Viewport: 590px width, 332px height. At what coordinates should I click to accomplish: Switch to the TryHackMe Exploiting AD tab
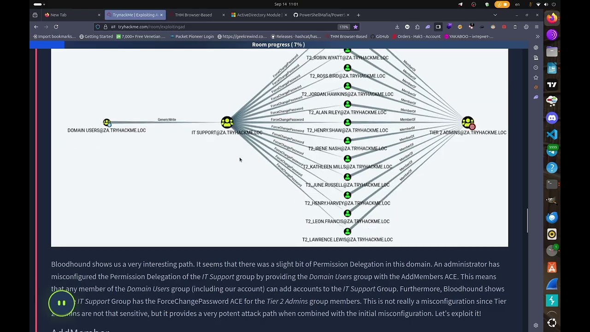click(x=135, y=15)
